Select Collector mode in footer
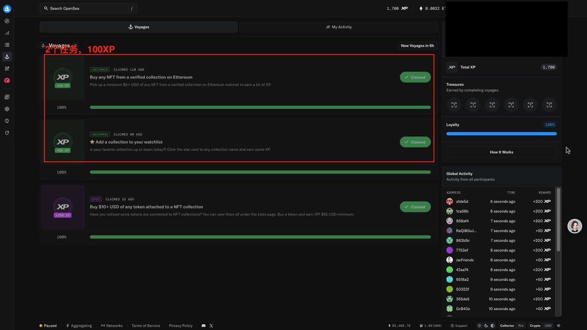The image size is (587, 330). pyautogui.click(x=507, y=326)
